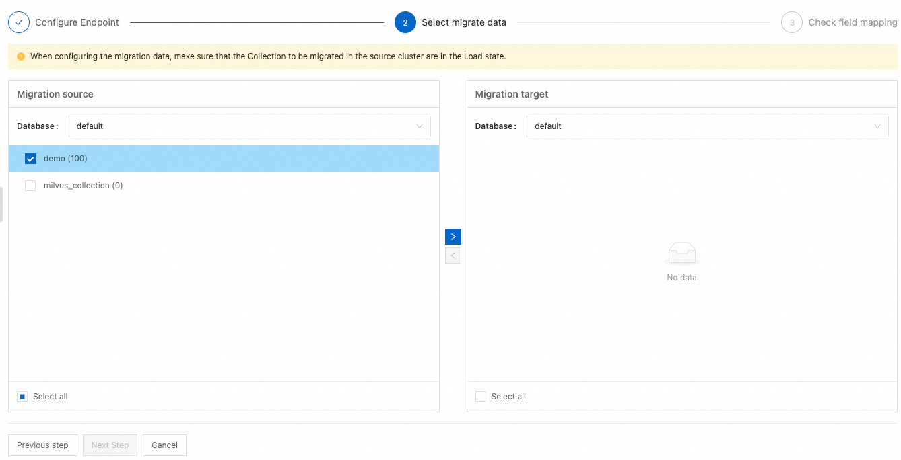Click the Previous step button
This screenshot has width=901, height=460.
pos(42,445)
